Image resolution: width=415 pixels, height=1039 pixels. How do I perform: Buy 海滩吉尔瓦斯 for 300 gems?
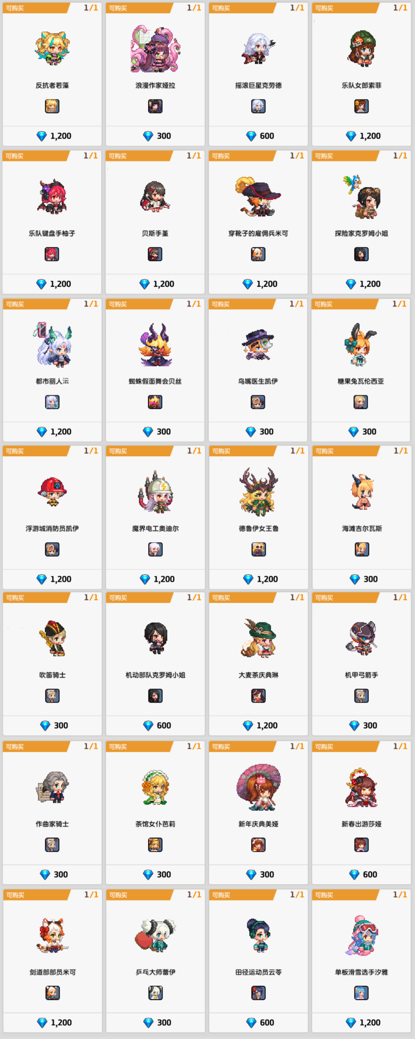point(362,579)
